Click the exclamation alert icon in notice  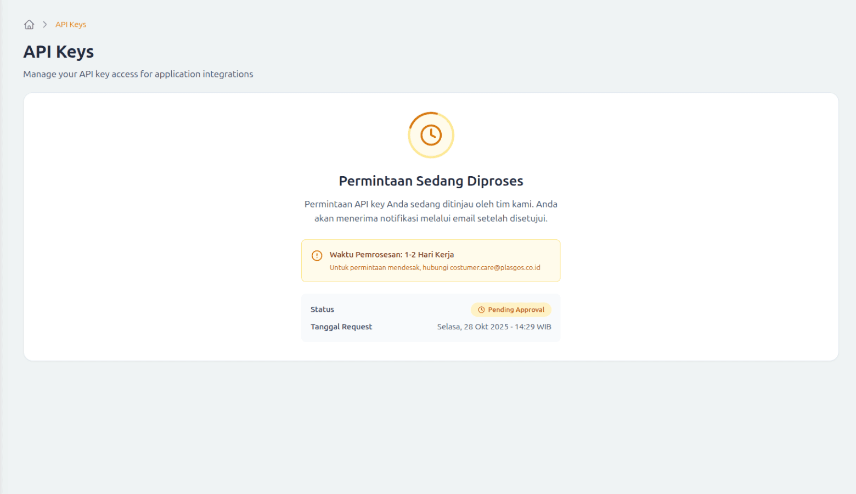point(317,256)
